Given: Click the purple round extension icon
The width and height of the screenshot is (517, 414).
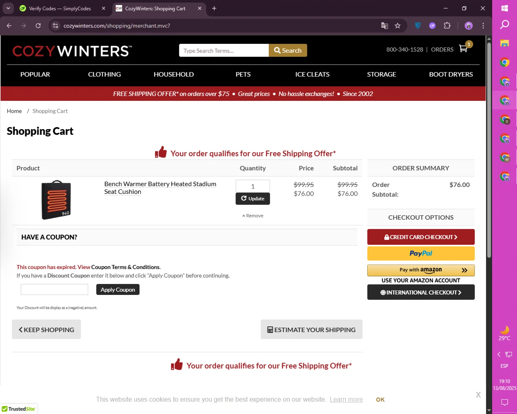Looking at the screenshot, I should click(432, 26).
